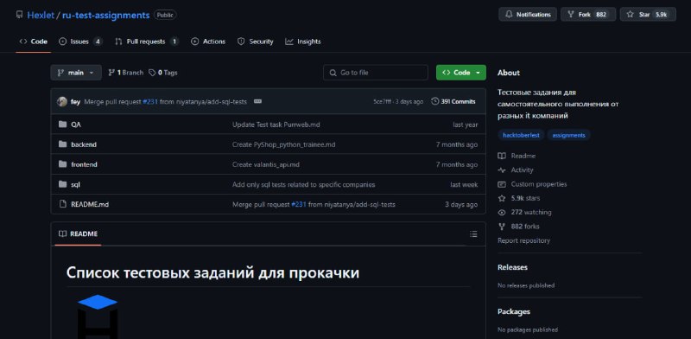The width and height of the screenshot is (691, 339).
Task: Click the backend folder icon
Action: point(62,144)
